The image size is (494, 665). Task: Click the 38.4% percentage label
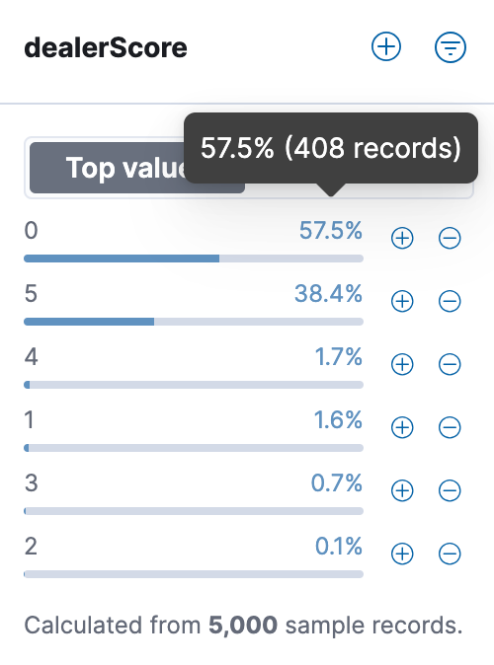[x=328, y=293]
